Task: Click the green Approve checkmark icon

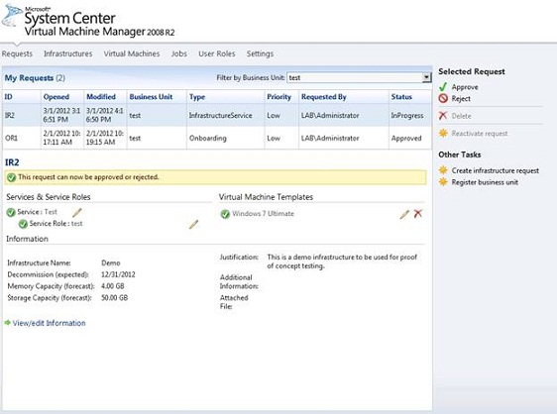Action: [443, 87]
